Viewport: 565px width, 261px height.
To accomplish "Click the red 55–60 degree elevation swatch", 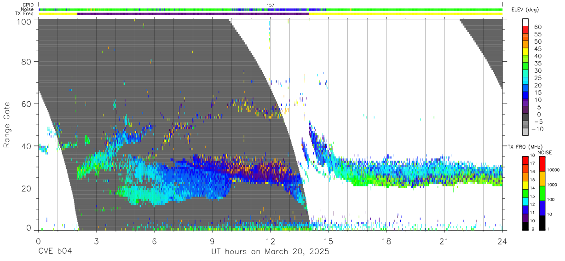I will pyautogui.click(x=525, y=30).
